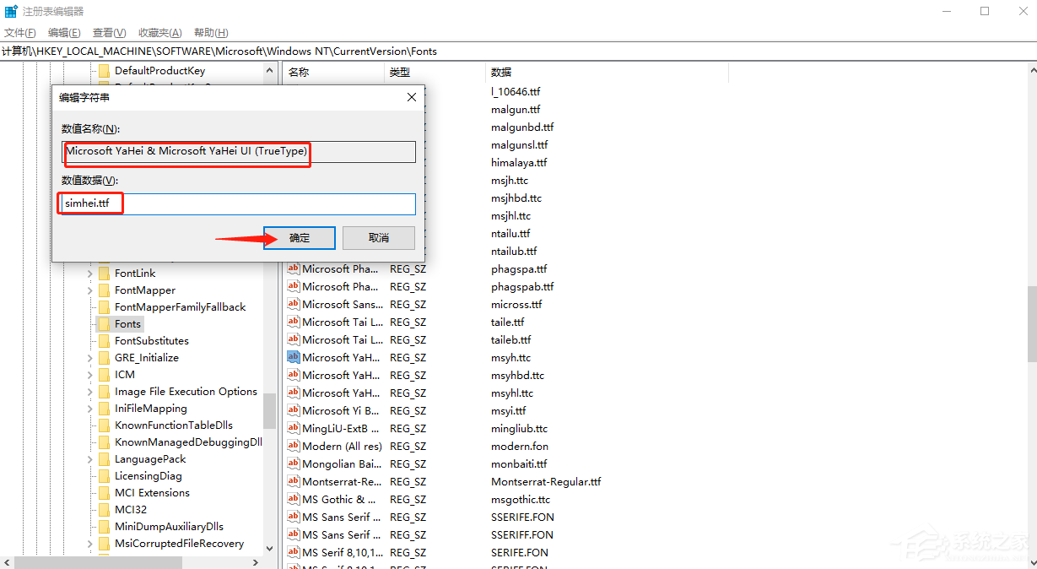This screenshot has height=569, width=1037.
Task: Click the Registry Editor icon in title bar
Action: [10, 10]
